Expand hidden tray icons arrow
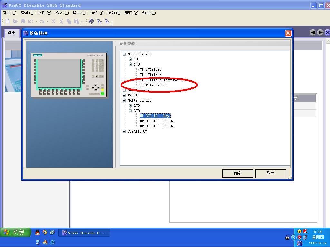The height and width of the screenshot is (247, 330). tap(294, 238)
